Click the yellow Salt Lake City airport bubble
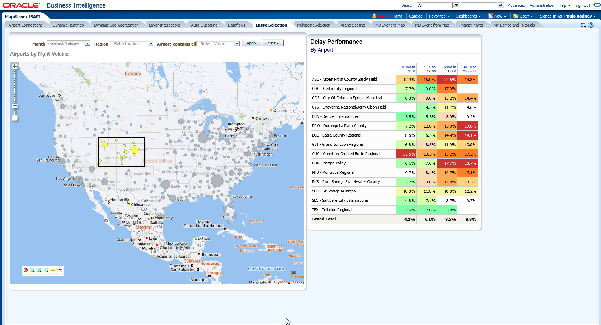601x325 pixels. tap(105, 144)
